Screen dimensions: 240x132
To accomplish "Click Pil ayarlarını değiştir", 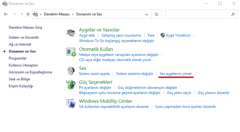I will pyautogui.click(x=95, y=88).
